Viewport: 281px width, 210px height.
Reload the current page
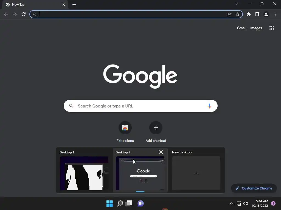[24, 14]
